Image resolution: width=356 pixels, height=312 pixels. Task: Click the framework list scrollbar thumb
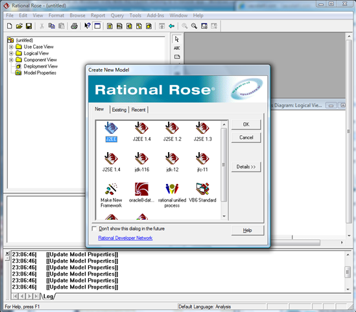click(224, 164)
